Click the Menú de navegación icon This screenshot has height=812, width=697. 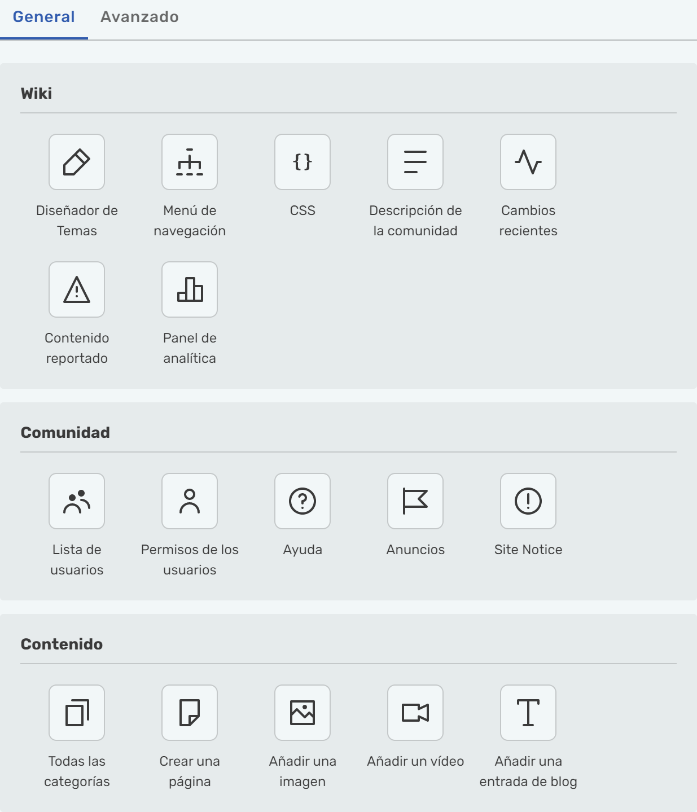[190, 162]
